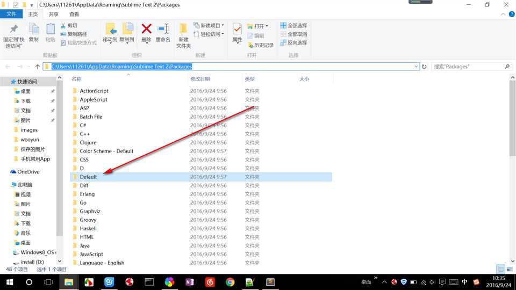The width and height of the screenshot is (516, 290).
Task: Switch to large icons view layout
Action: [x=510, y=269]
